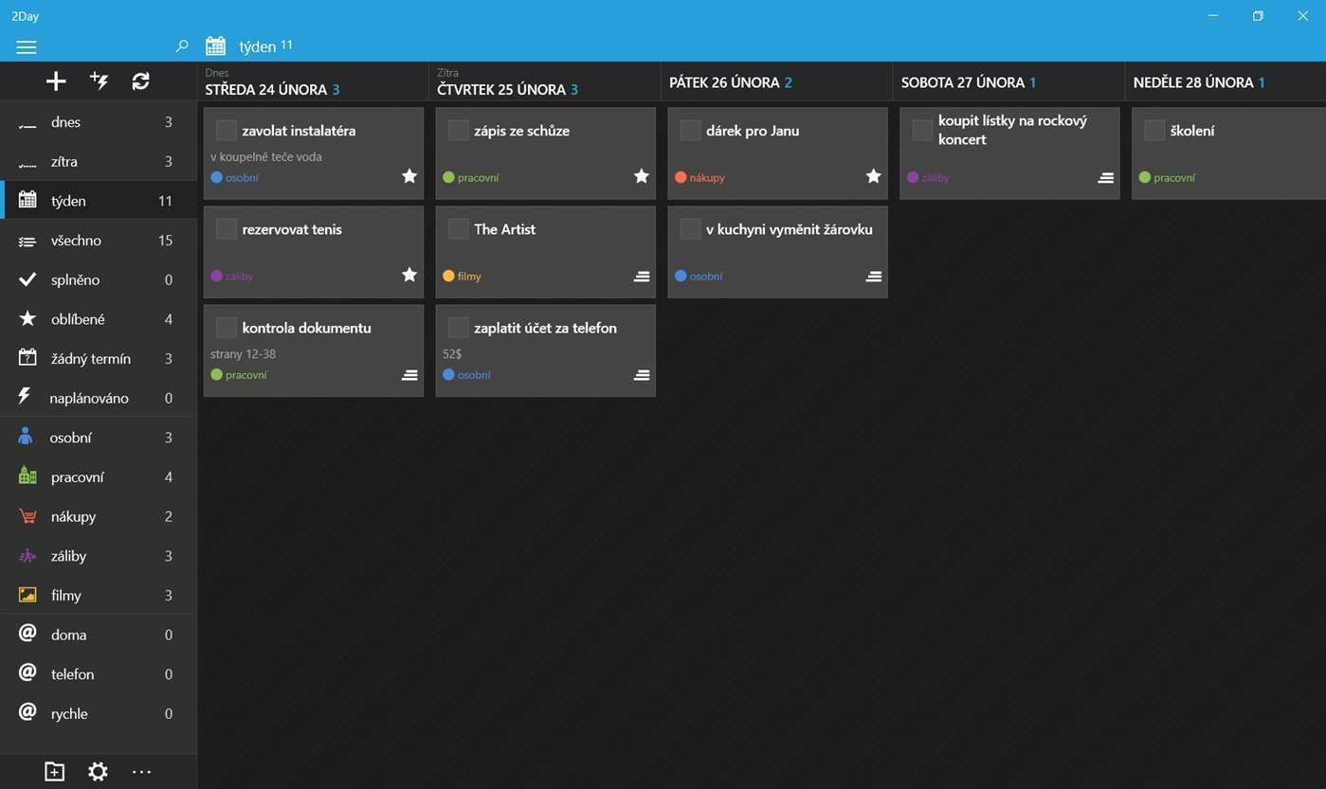This screenshot has height=789, width=1326.
Task: Open settings gear in sidebar footer
Action: 98,772
